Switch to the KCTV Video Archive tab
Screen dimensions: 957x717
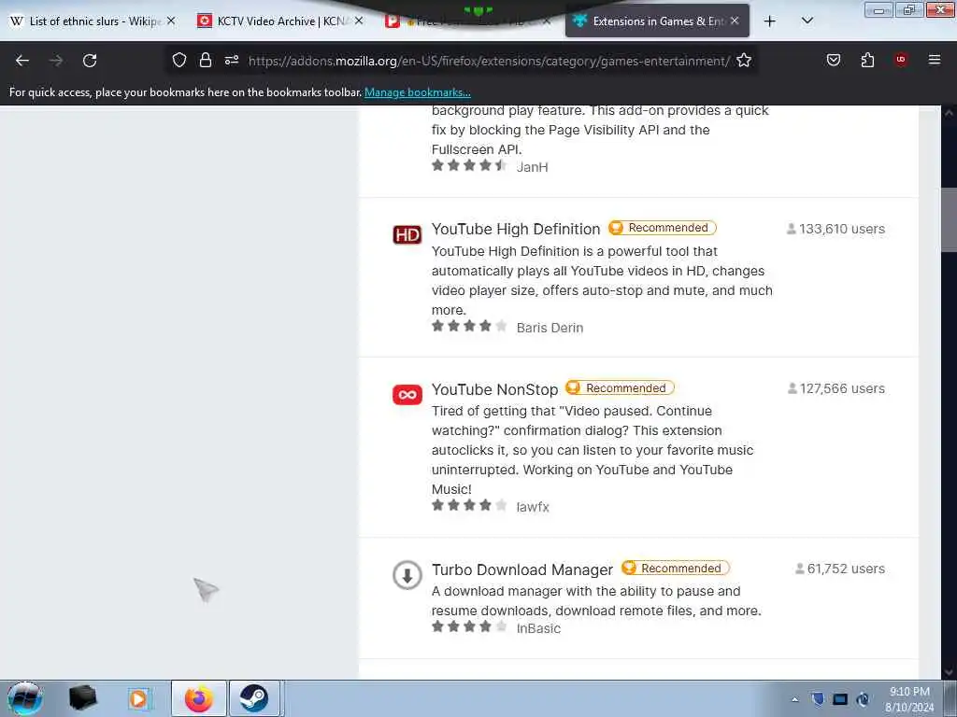tap(281, 21)
